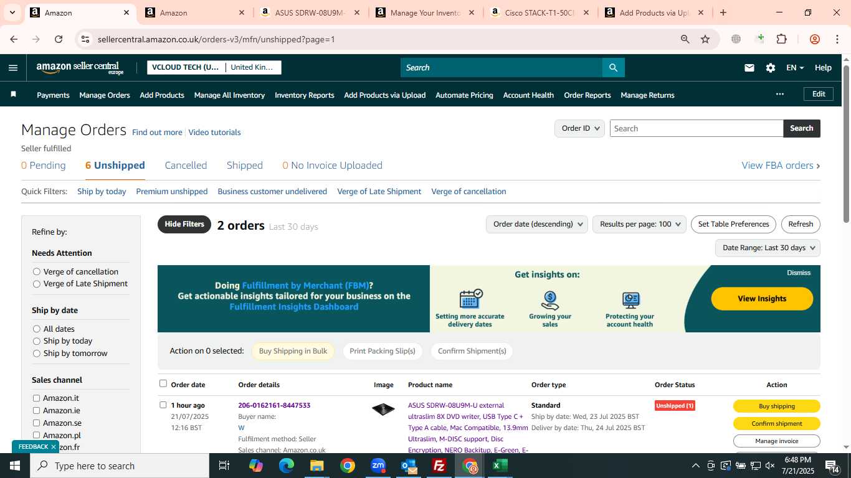
Task: Select the Verge of Late Shipment radio button
Action: (x=37, y=284)
